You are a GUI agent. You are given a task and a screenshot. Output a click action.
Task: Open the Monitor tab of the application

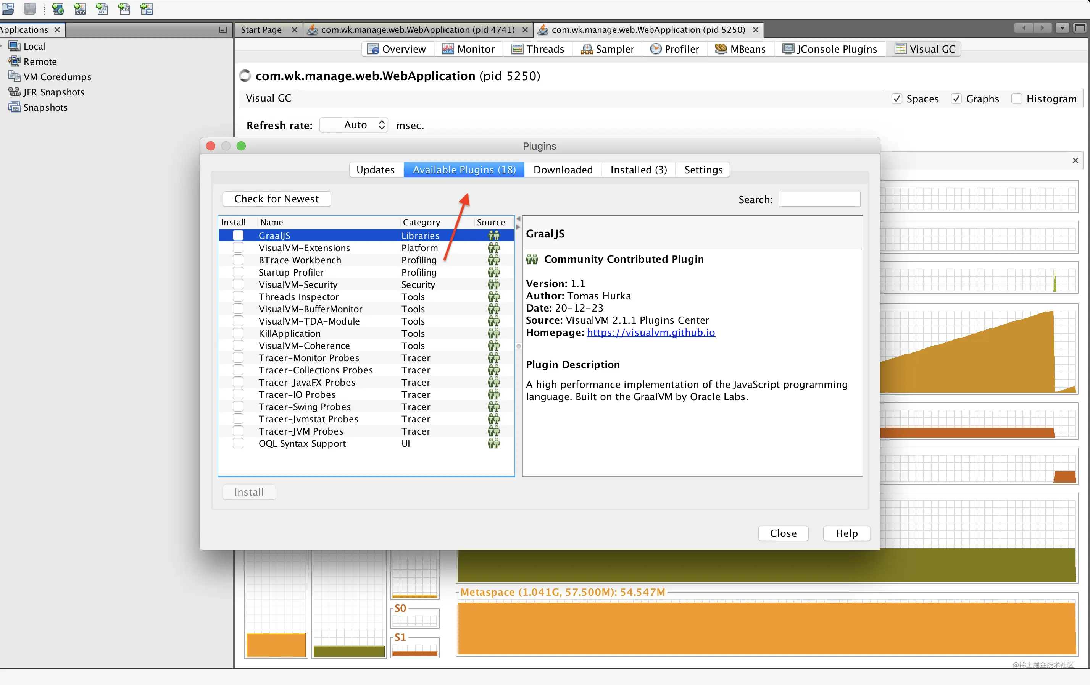(469, 49)
